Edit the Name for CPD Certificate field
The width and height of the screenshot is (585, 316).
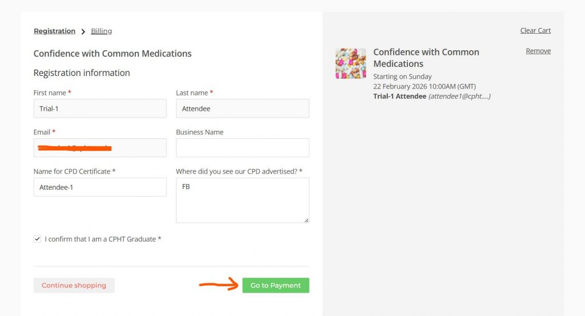point(100,187)
